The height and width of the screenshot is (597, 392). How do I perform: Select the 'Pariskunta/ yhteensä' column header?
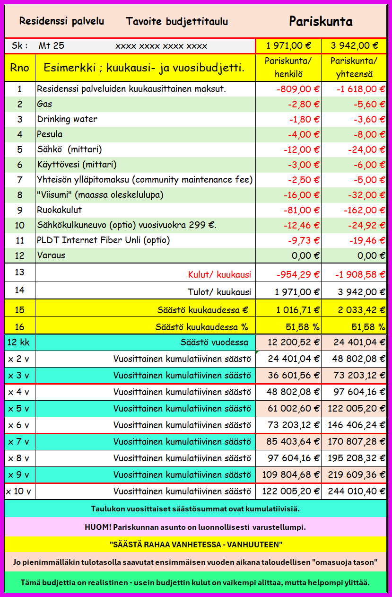point(354,68)
